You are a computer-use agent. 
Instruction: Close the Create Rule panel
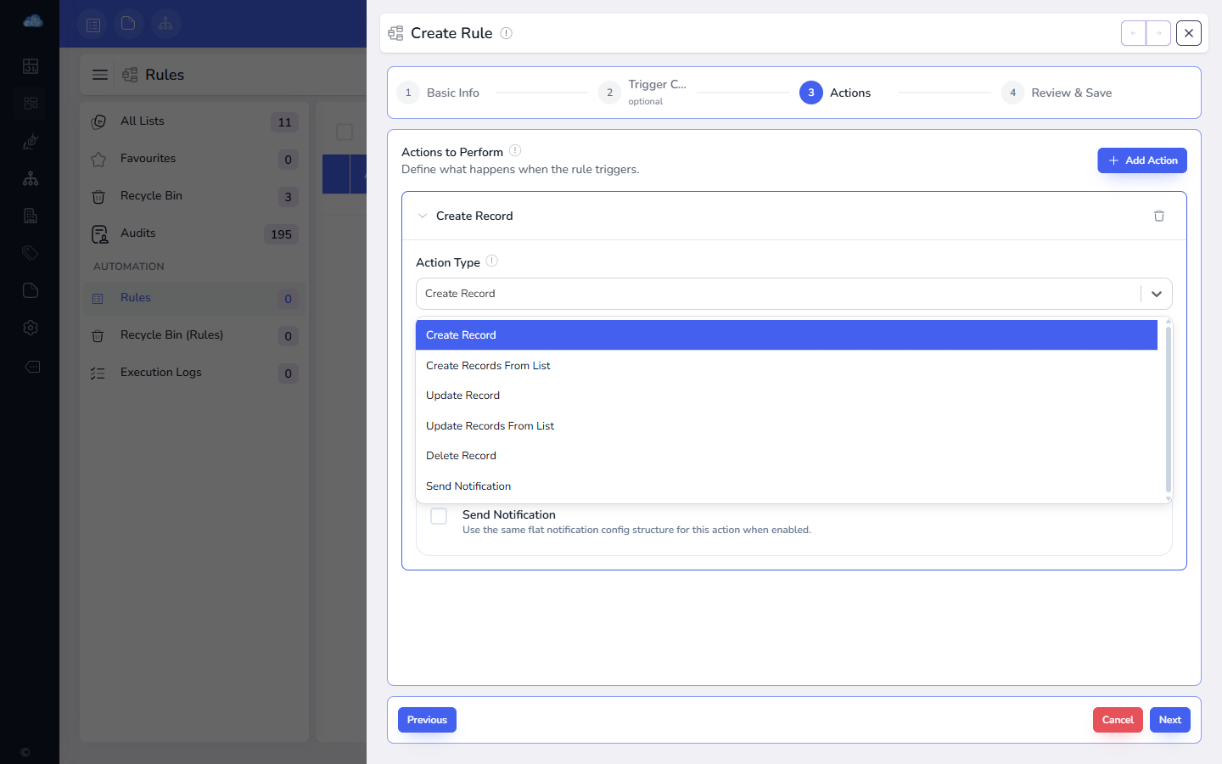[x=1189, y=33]
